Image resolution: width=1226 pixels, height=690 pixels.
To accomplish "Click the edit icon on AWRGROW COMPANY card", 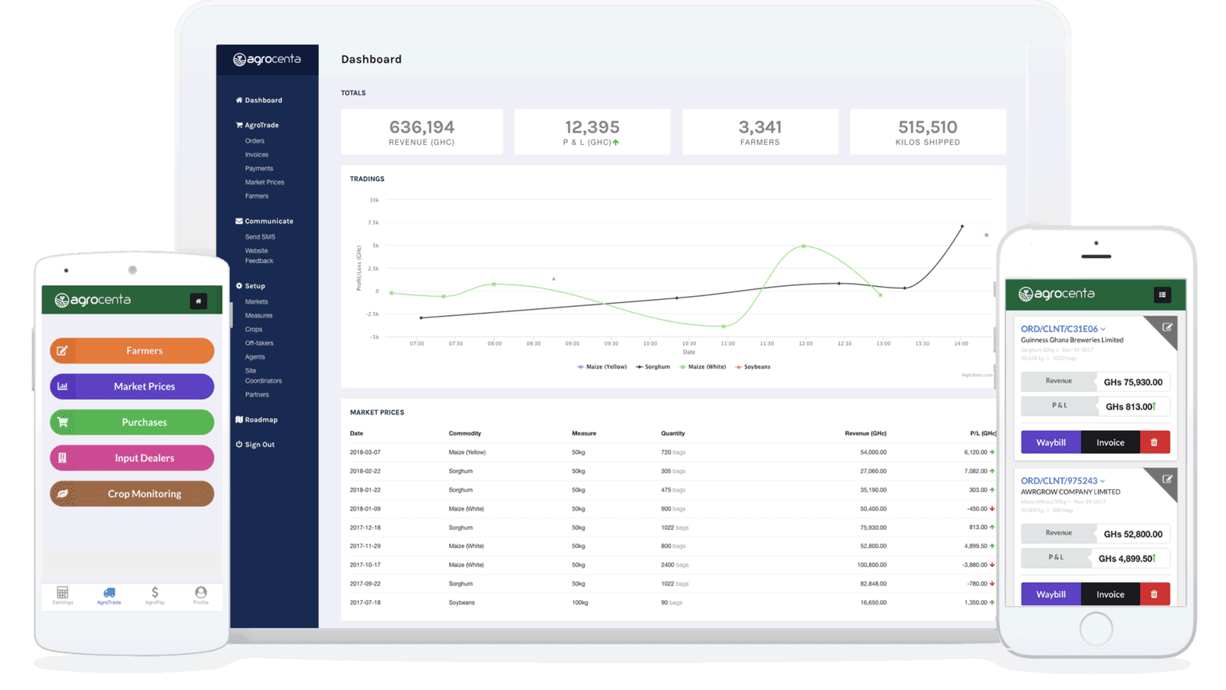I will coord(1167,479).
